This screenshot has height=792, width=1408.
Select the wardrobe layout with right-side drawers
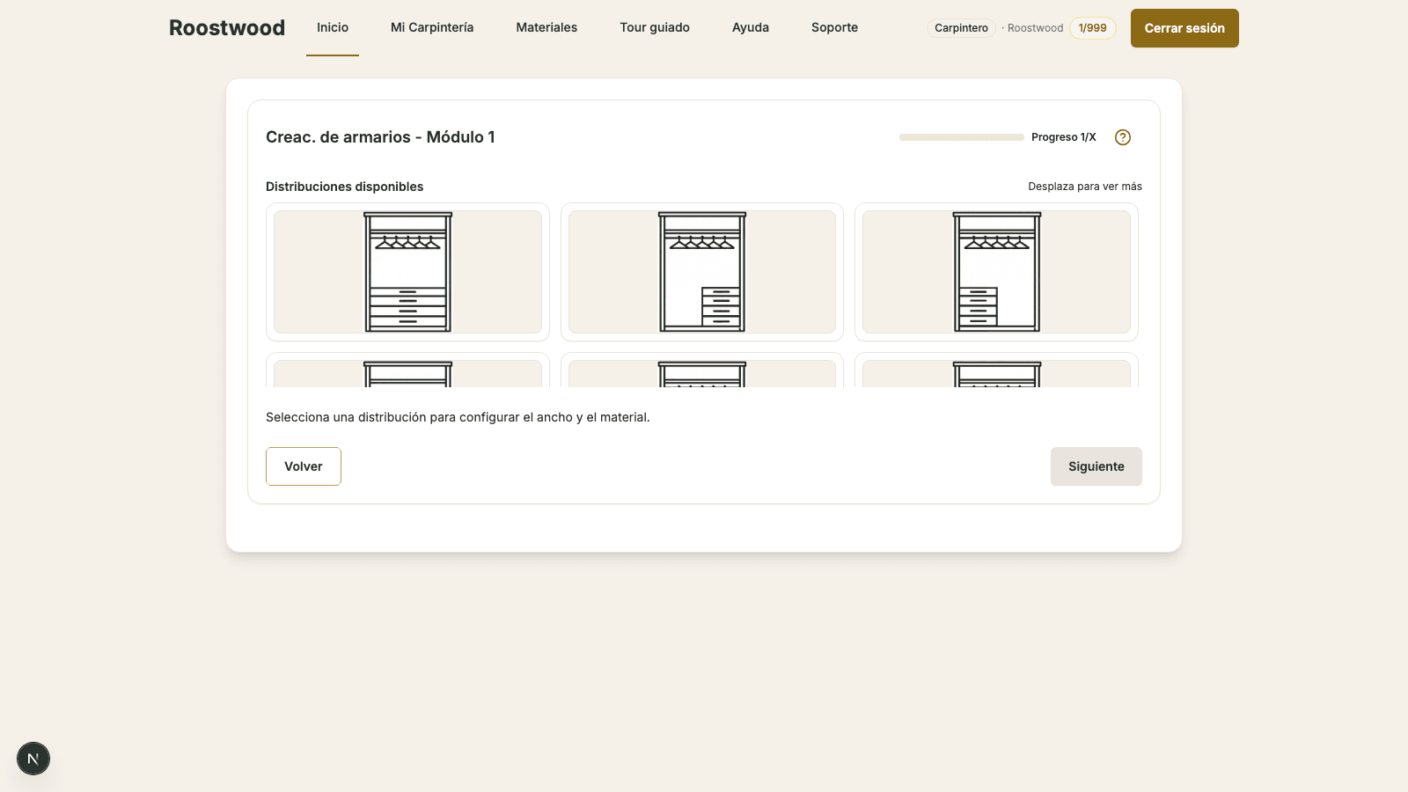point(702,272)
